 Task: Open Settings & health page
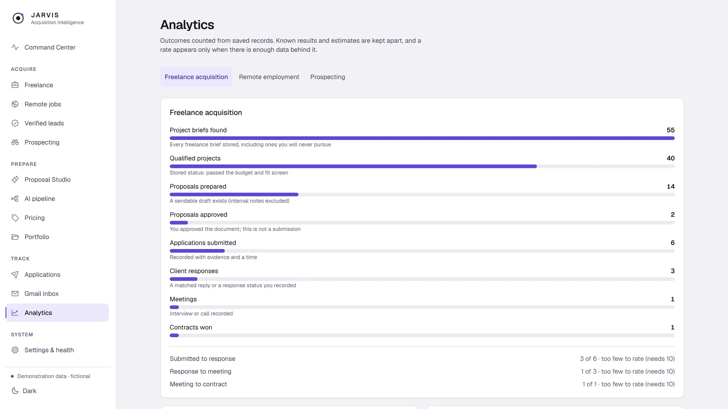tap(57, 350)
